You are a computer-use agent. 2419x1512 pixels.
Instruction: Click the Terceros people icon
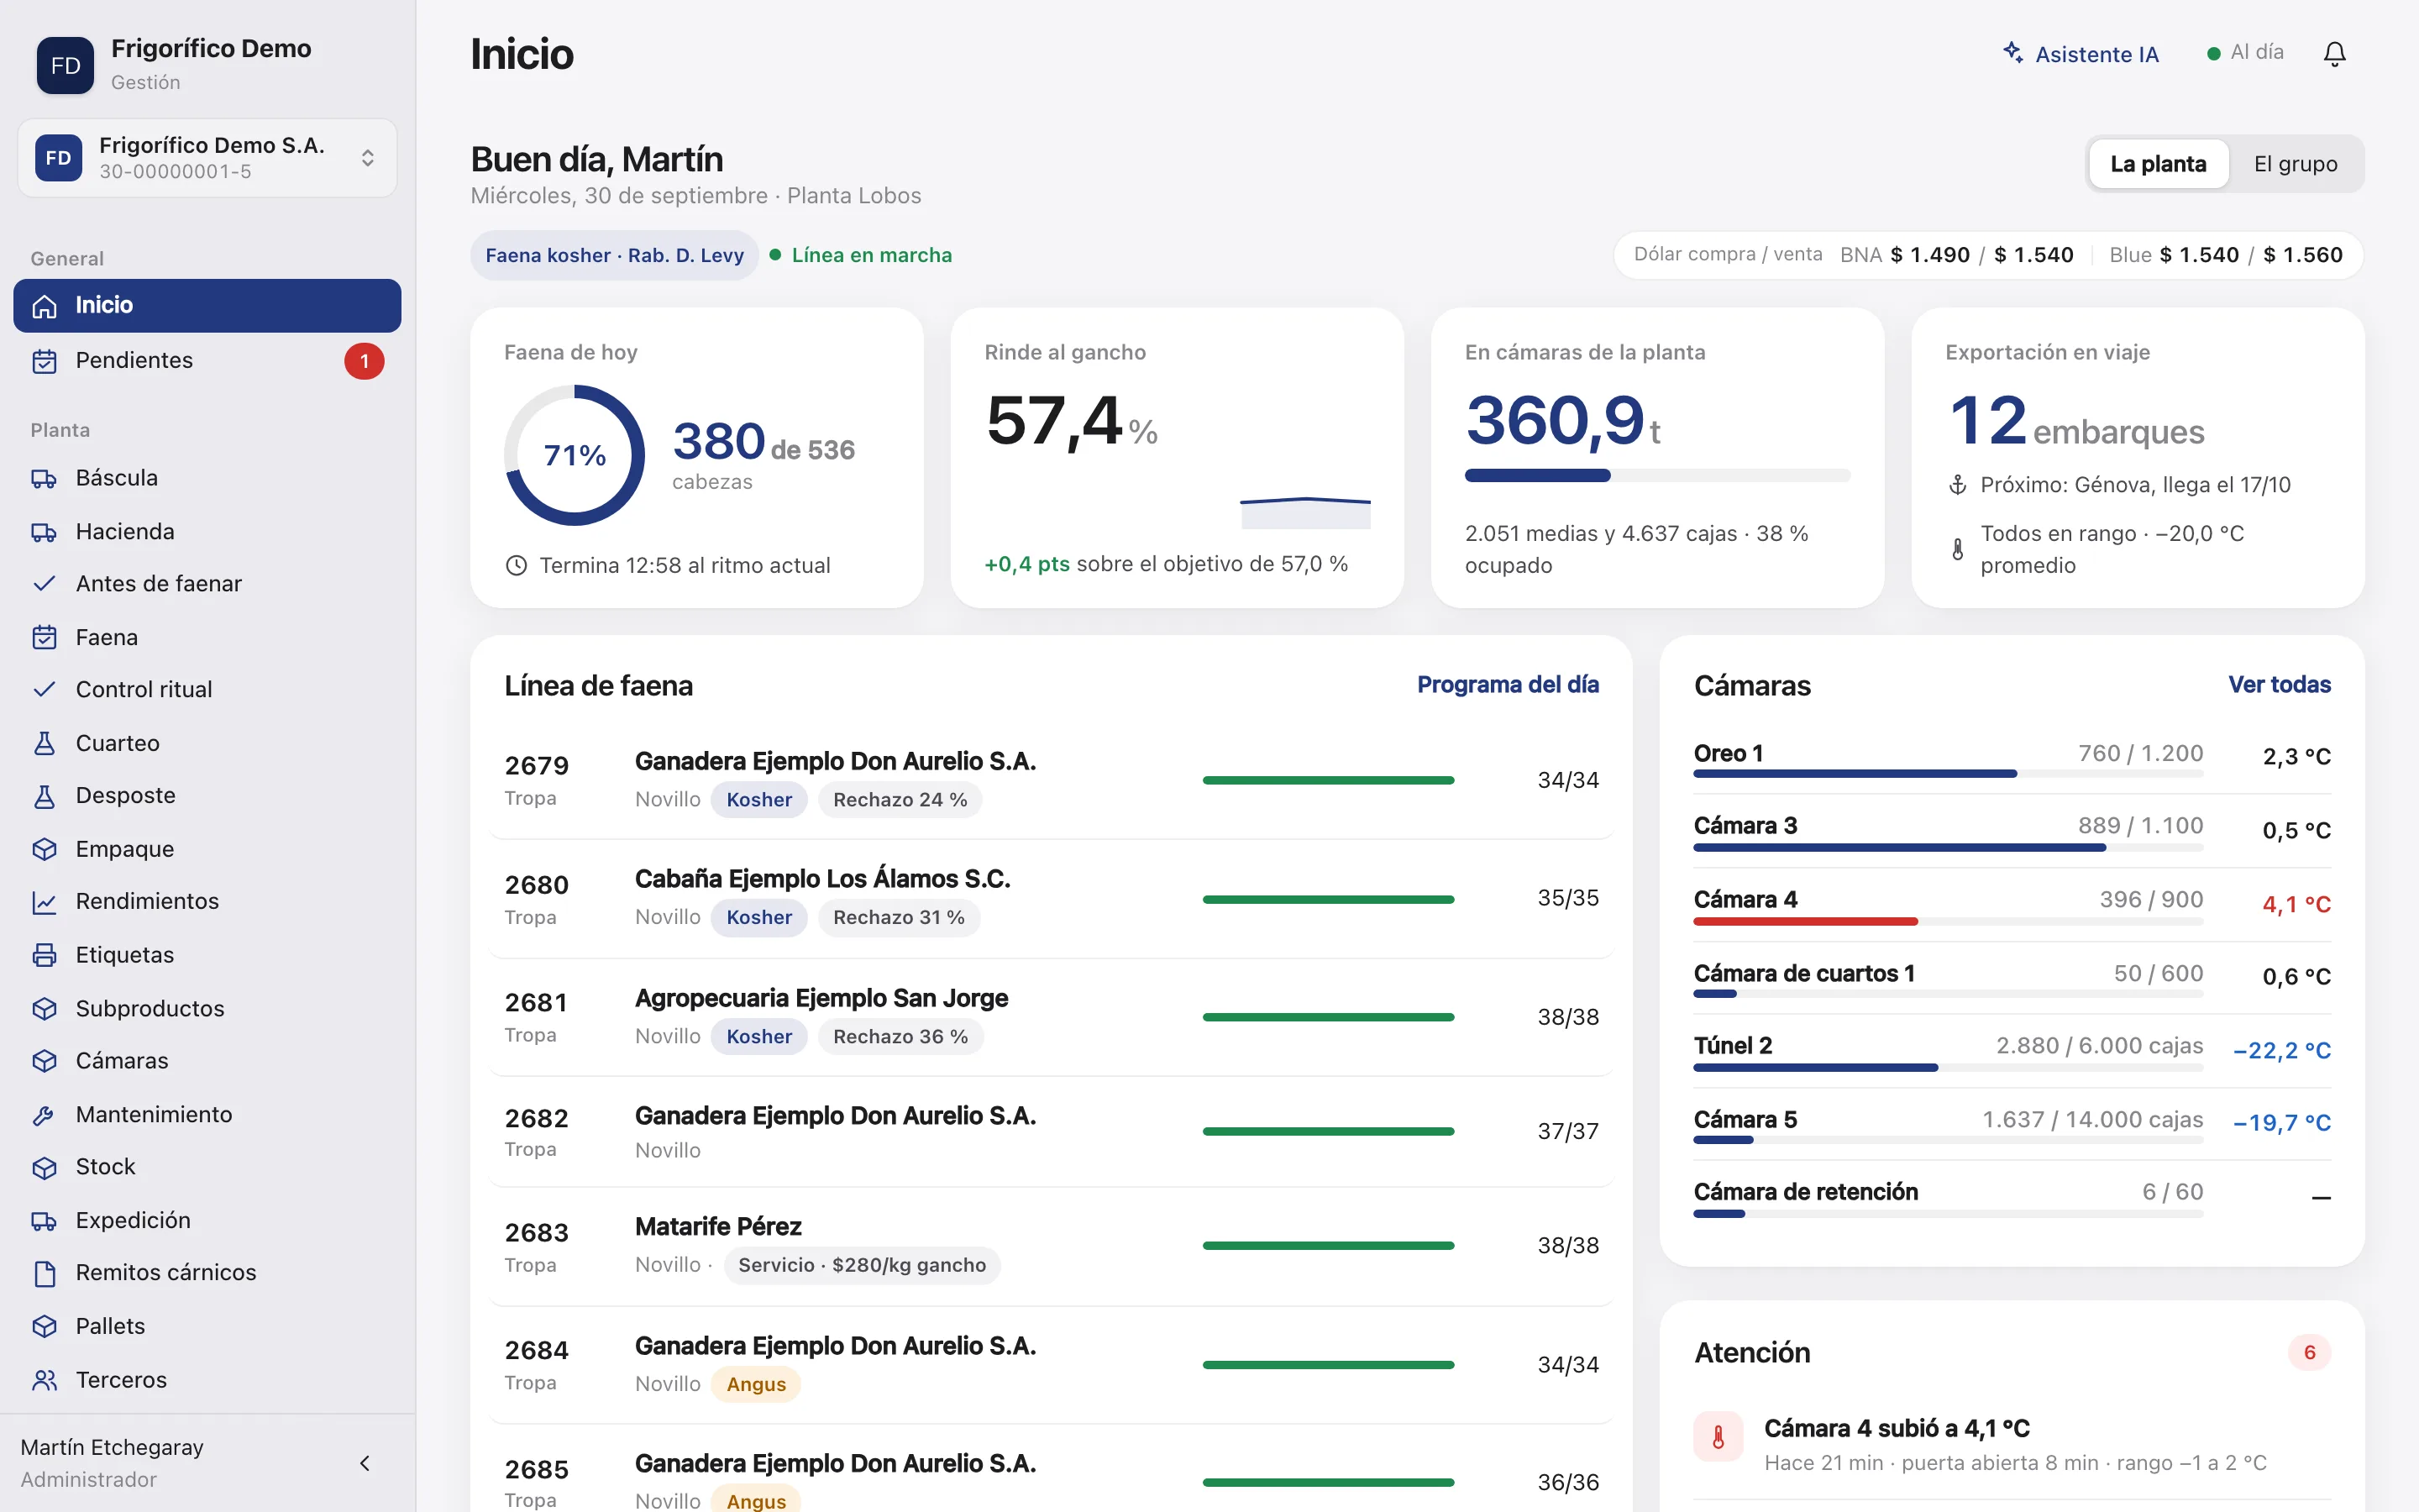[44, 1380]
